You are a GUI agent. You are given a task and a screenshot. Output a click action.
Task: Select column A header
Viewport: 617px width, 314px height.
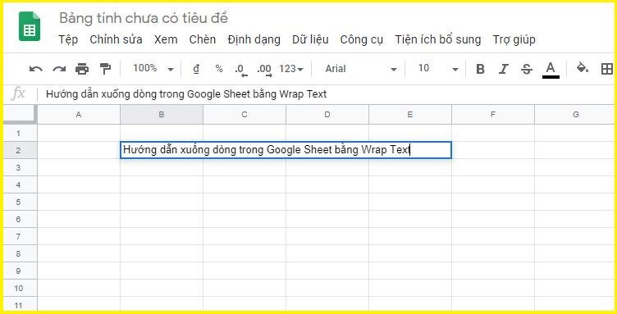click(x=79, y=114)
